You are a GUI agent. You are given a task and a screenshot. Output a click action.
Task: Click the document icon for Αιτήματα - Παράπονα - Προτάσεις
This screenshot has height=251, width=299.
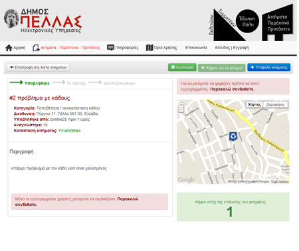click(36, 48)
